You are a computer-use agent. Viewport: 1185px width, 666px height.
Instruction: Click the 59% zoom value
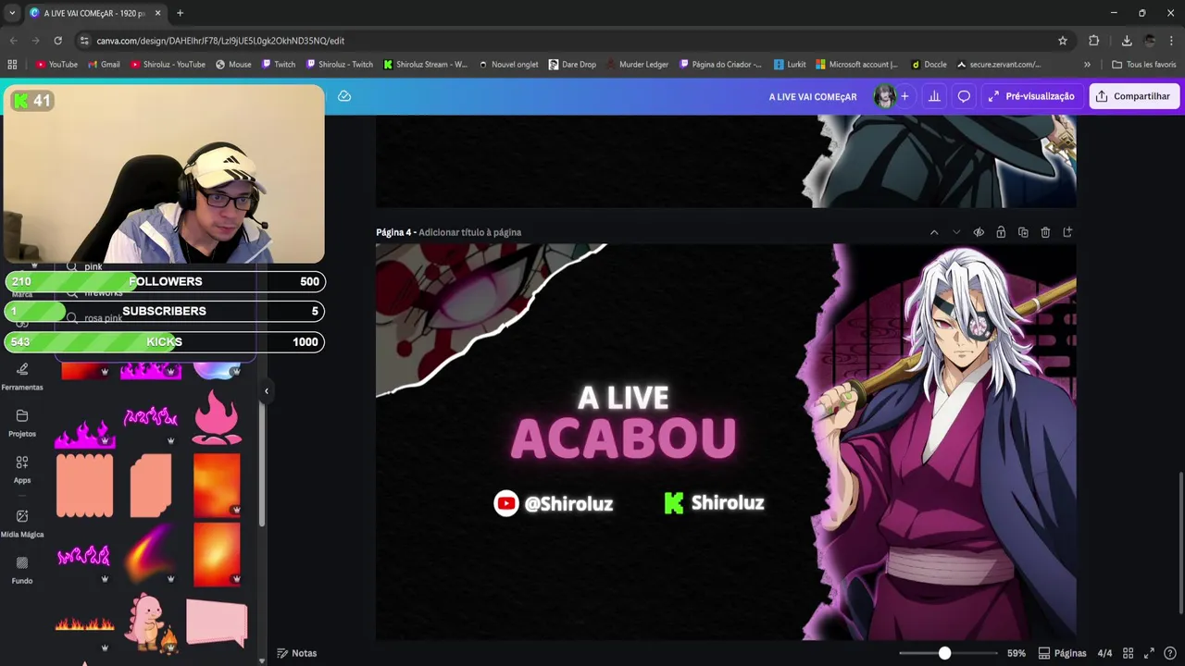(1017, 653)
